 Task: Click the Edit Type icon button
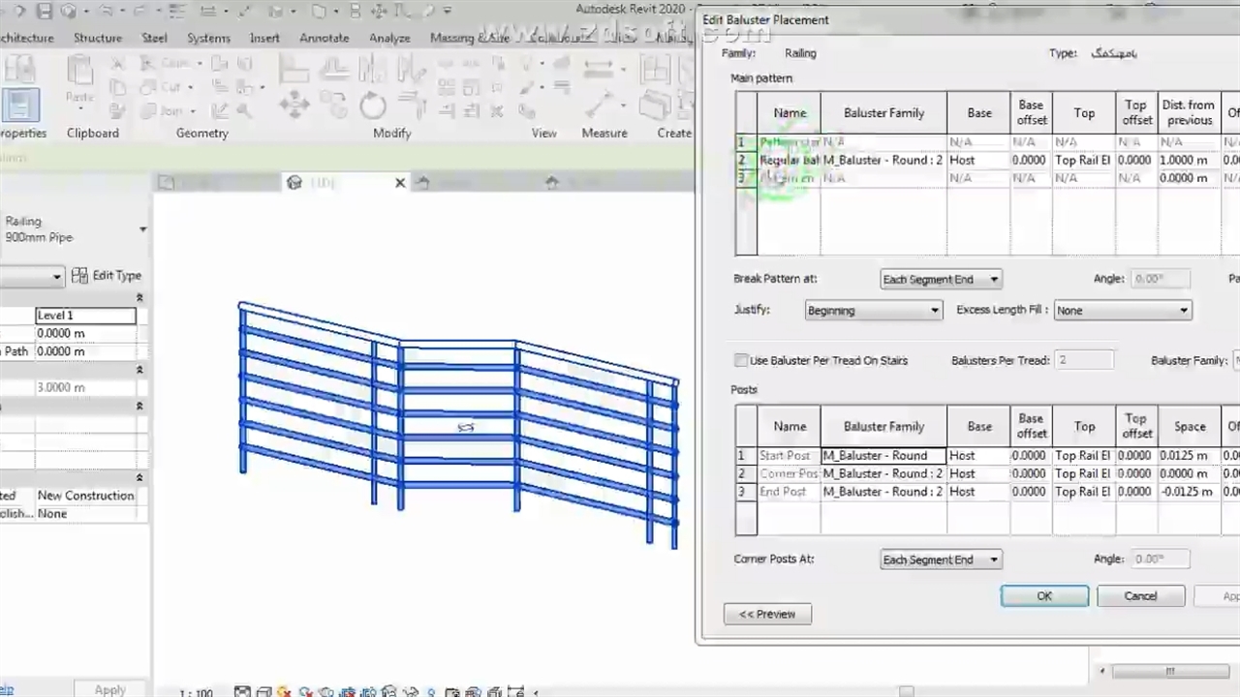[80, 276]
